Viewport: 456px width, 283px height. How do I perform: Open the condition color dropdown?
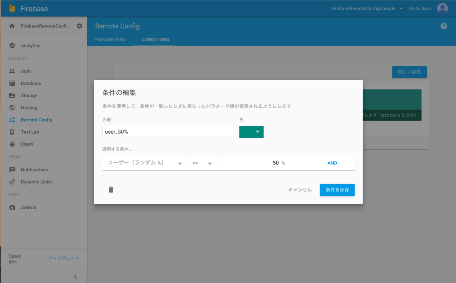(x=251, y=132)
